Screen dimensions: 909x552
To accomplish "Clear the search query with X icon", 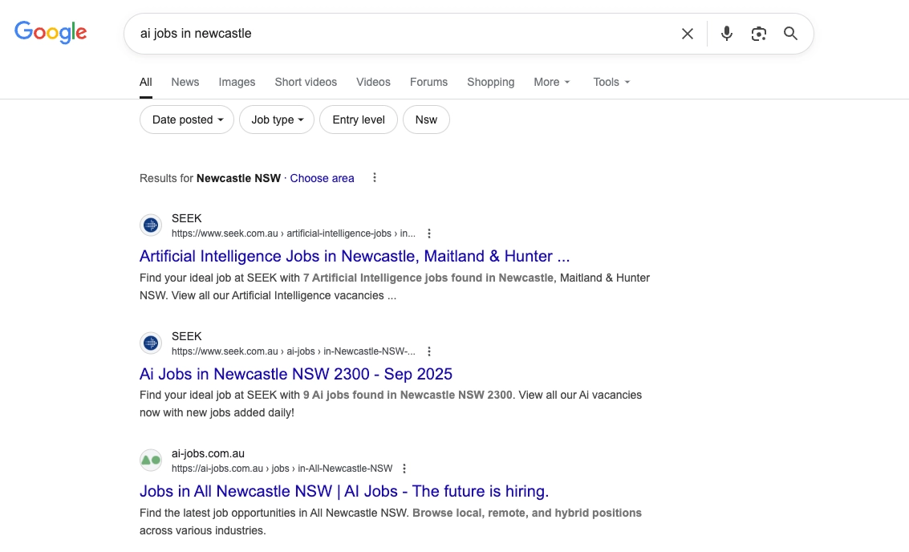I will 687,34.
